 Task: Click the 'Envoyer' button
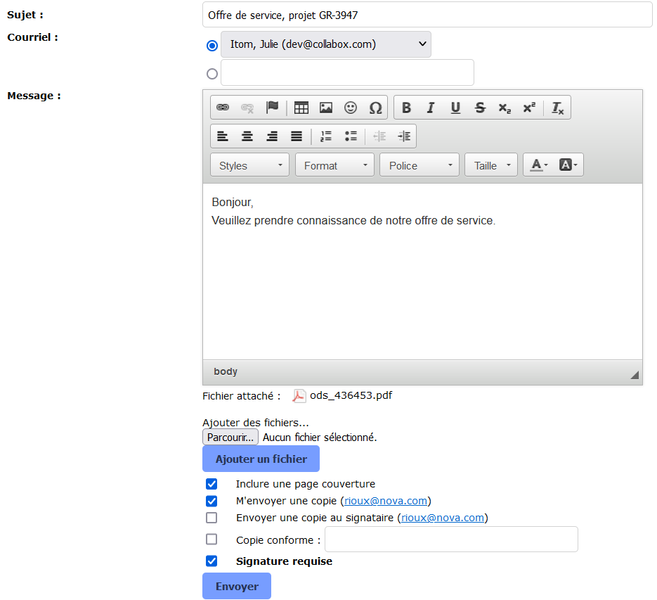coord(237,586)
